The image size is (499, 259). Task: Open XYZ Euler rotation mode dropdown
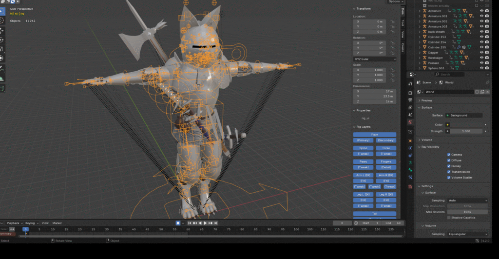375,59
